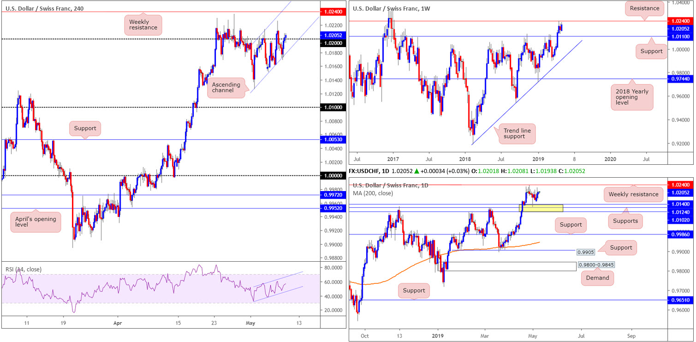Click the black 1.01000 price label
Screen dimensions: 696x342
coord(332,107)
